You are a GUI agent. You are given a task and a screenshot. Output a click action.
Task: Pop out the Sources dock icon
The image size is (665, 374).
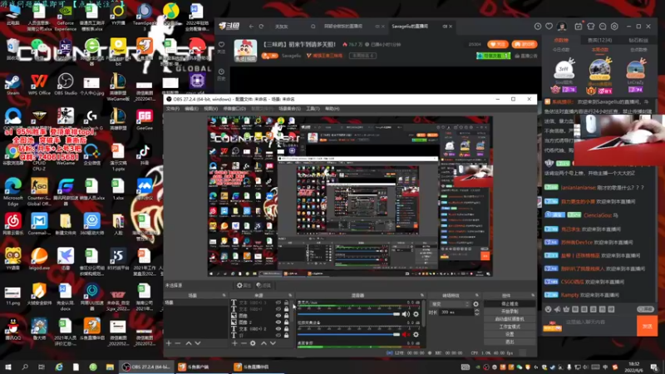point(290,295)
